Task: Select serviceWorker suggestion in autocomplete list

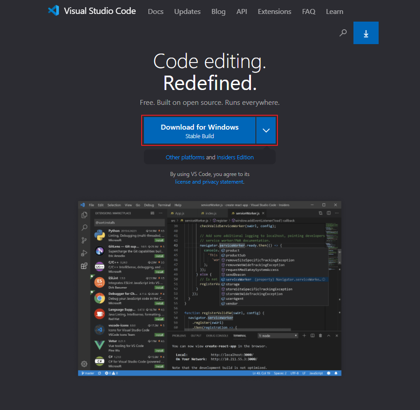Action: coord(274,279)
